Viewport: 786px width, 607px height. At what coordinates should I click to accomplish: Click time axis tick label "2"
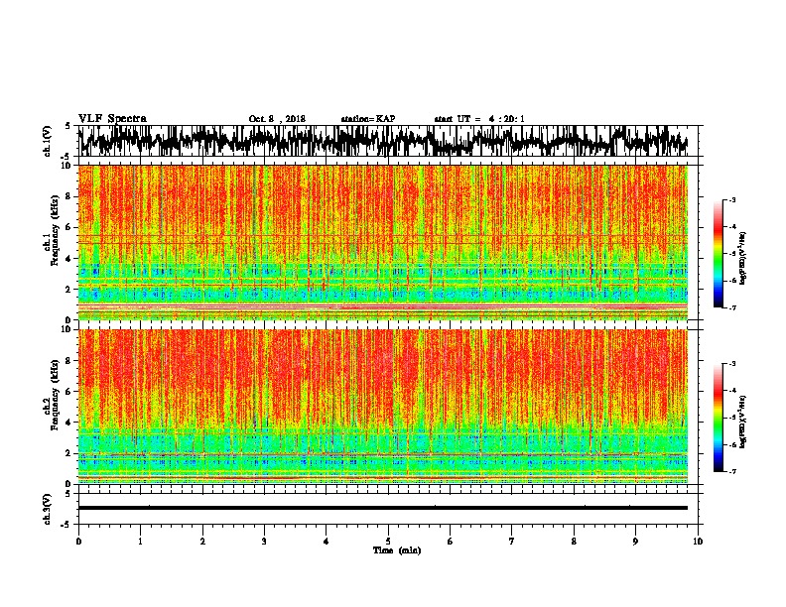(202, 541)
